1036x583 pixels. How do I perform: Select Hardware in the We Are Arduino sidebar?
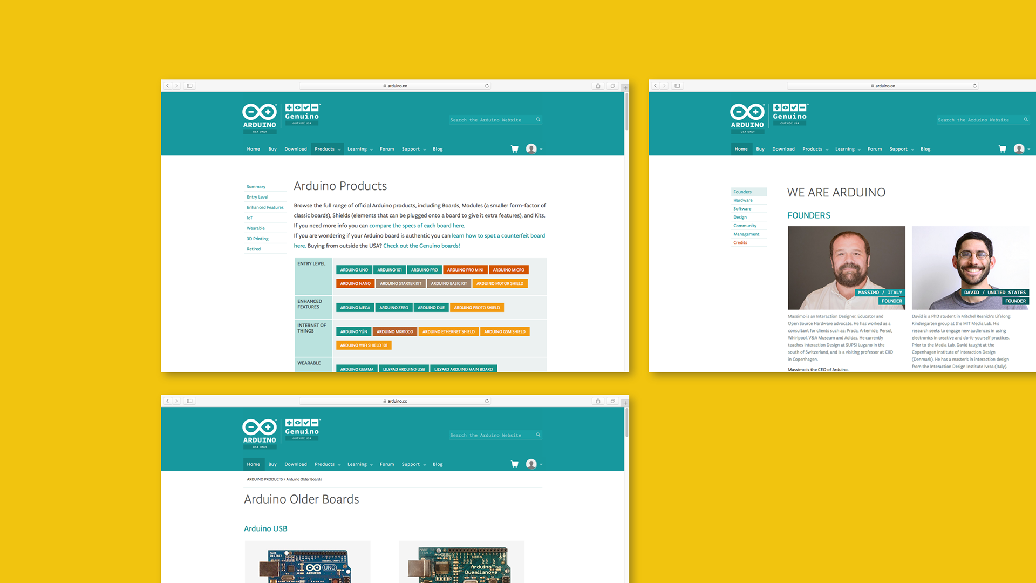pos(743,200)
